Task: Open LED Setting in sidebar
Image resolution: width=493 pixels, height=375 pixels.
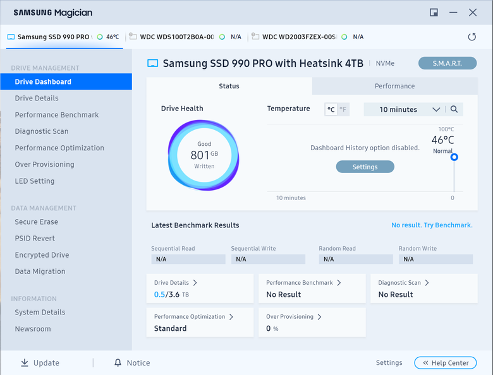Action: (35, 181)
